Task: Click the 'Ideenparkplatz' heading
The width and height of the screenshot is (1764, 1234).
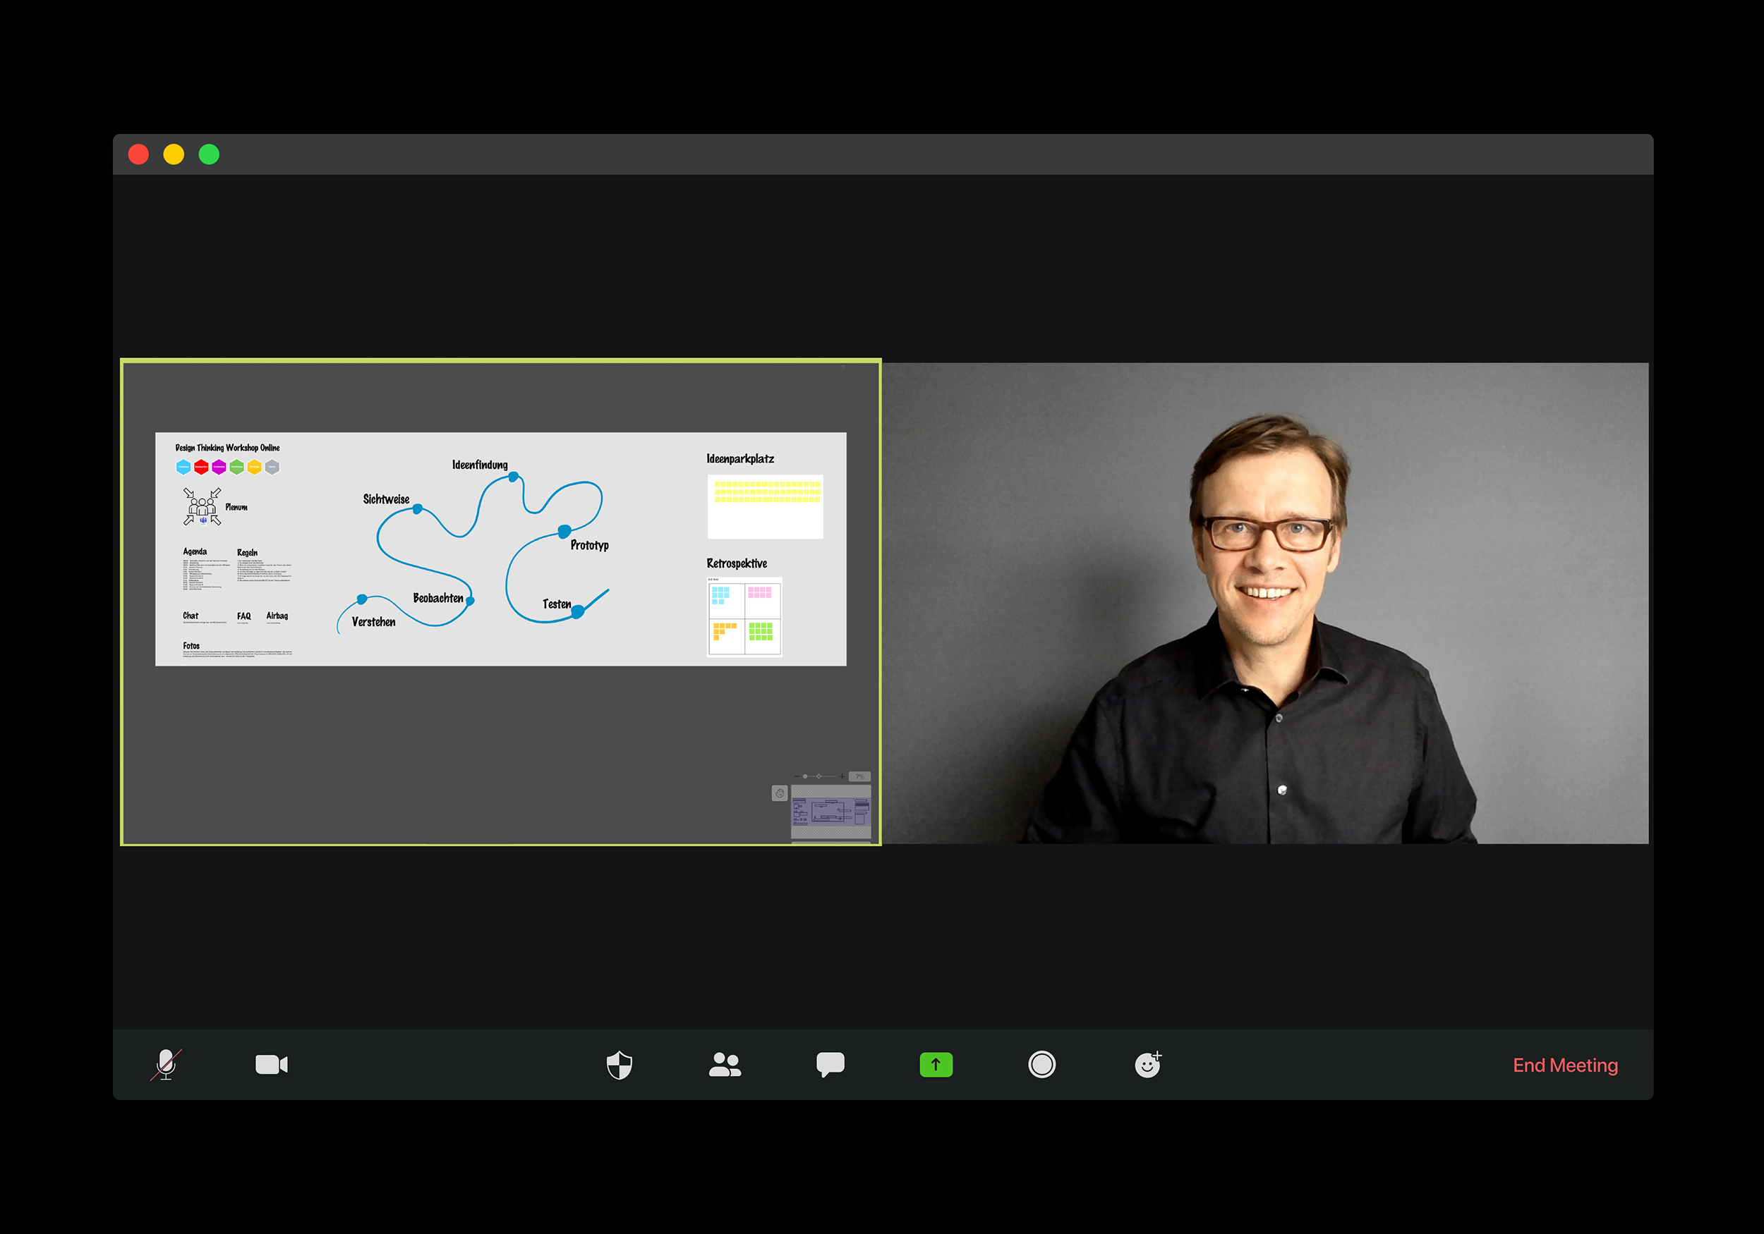Action: [741, 458]
